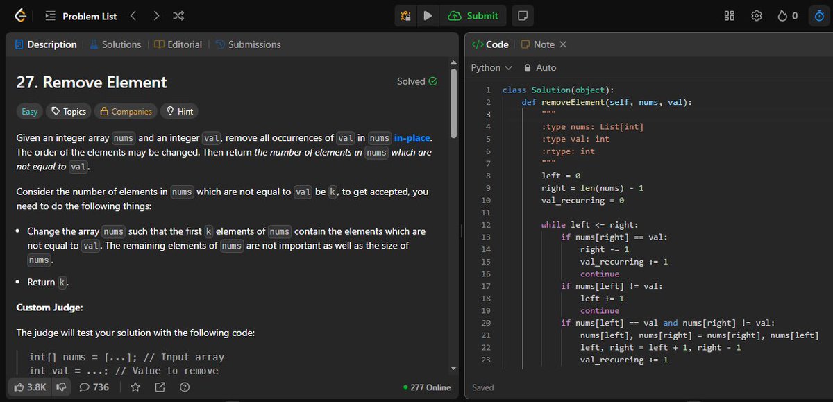This screenshot has width=833, height=402.
Task: Click the Saved status text
Action: pyautogui.click(x=483, y=387)
